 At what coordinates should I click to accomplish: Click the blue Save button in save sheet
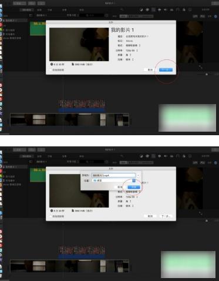[134, 187]
